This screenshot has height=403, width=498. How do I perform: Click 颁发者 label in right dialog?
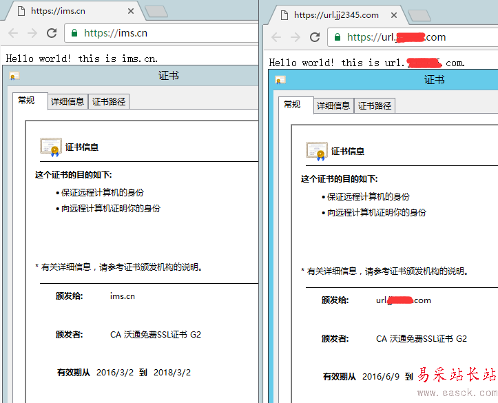point(335,338)
